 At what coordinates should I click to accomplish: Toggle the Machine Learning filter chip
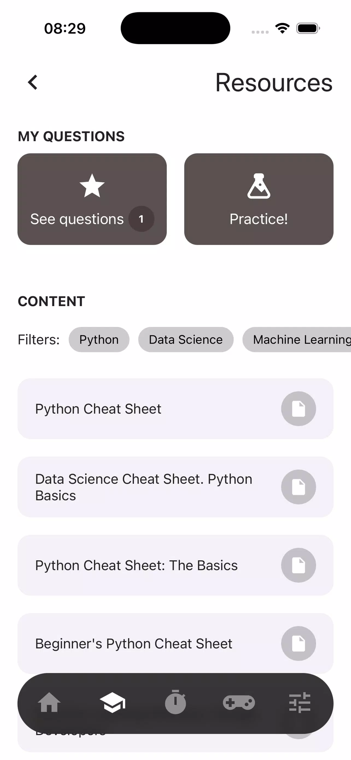click(x=297, y=340)
